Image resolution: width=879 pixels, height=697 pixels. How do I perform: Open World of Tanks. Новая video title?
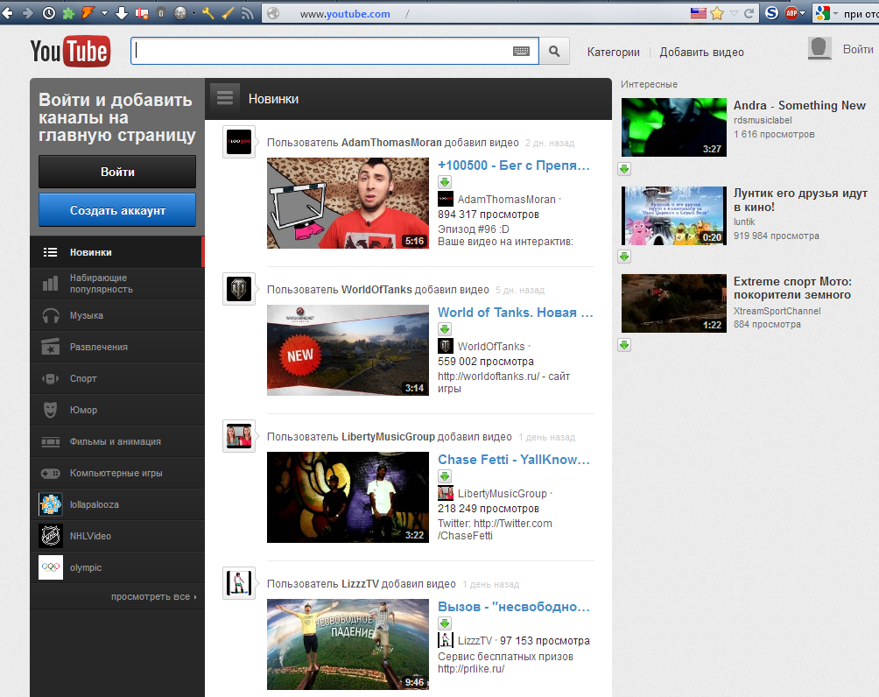(x=515, y=313)
